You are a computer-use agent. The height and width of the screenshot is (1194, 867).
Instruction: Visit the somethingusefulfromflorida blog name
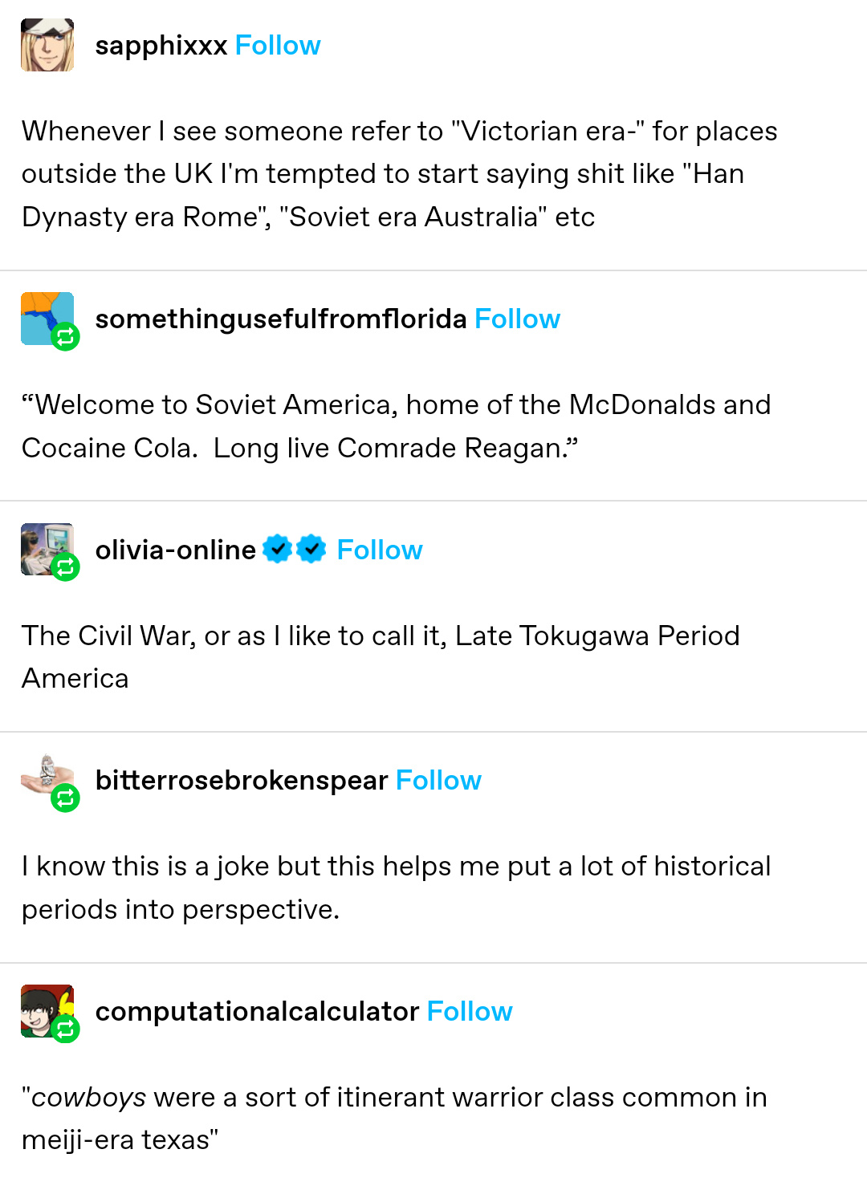coord(280,319)
